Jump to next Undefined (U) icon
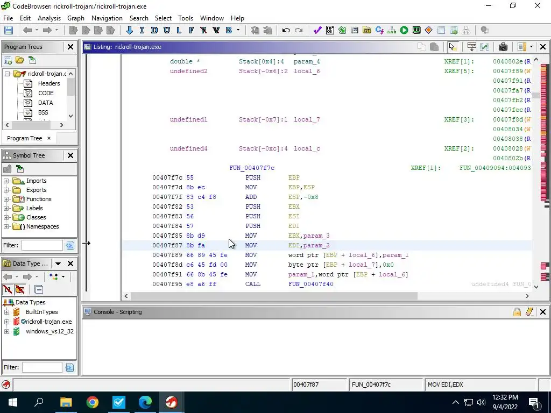This screenshot has height=413, width=551. pos(167,30)
